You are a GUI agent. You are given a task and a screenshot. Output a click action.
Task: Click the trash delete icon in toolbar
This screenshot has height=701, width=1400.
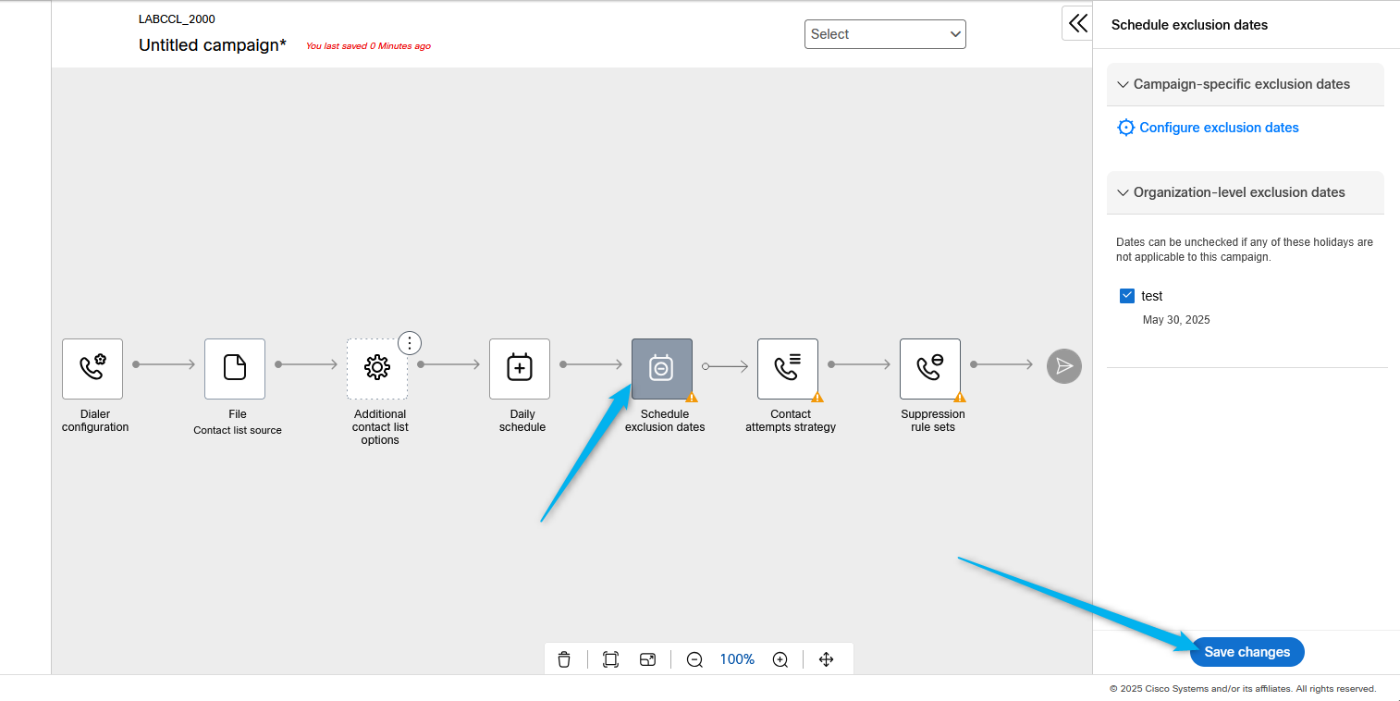coord(564,659)
